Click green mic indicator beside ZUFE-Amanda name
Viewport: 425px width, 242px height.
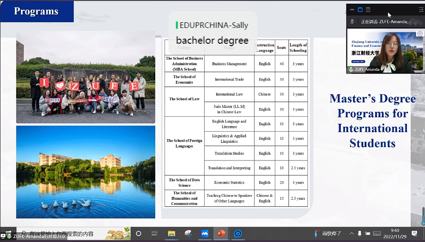coord(351,69)
